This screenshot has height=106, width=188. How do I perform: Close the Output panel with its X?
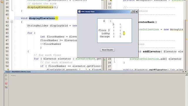click(x=183, y=72)
